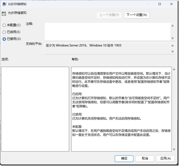The height and width of the screenshot is (166, 179).
Task: Click help panel scroll up arrow
Action: coord(174,69)
